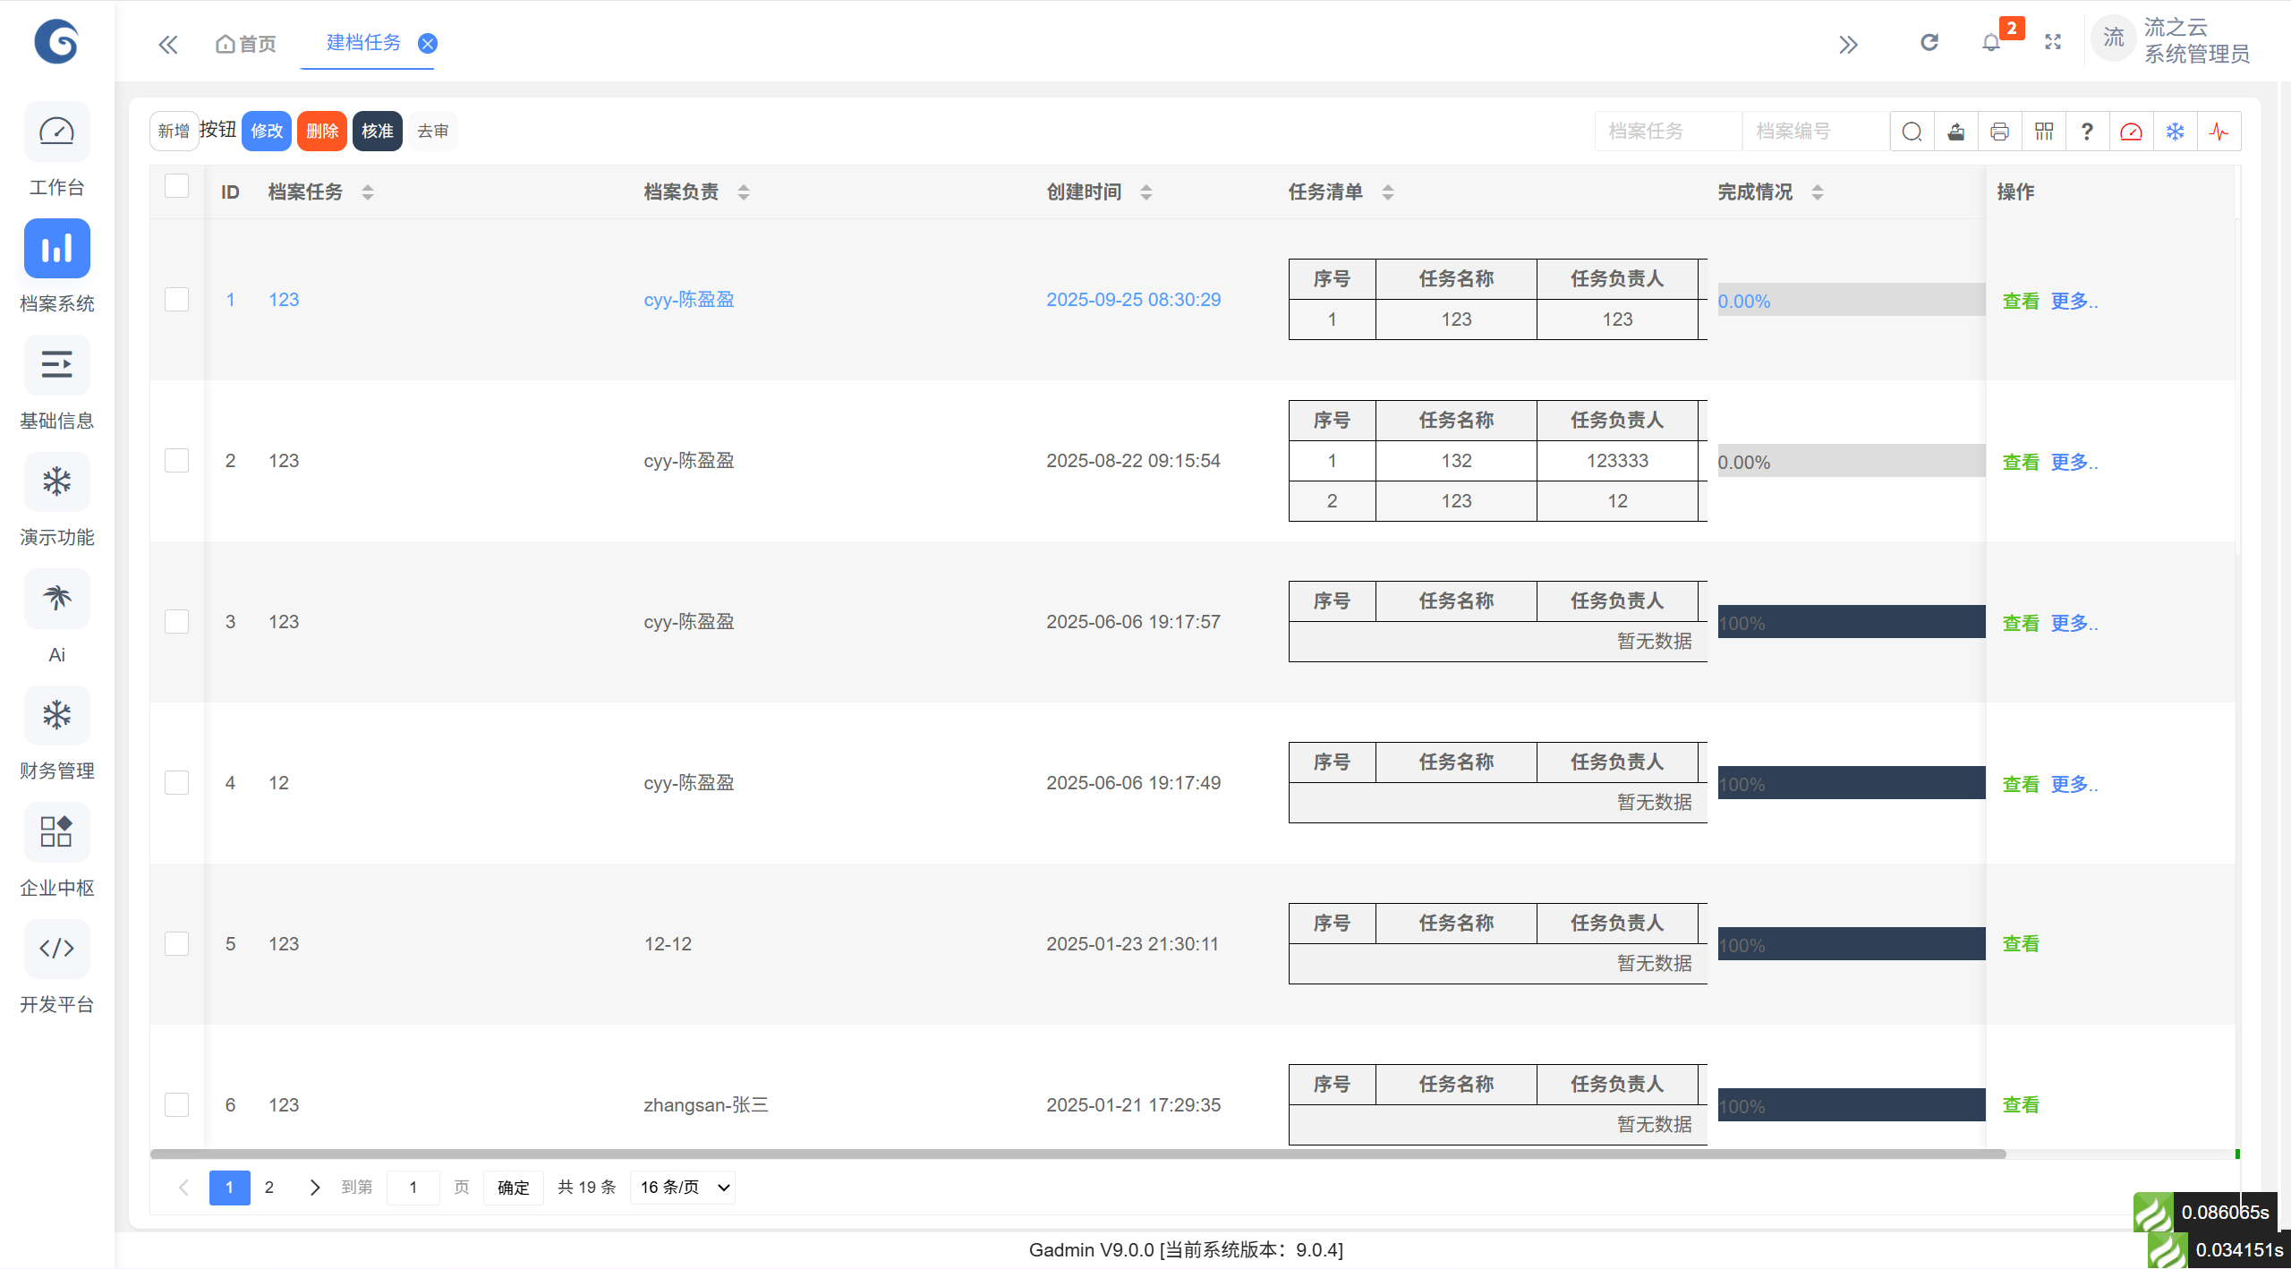
Task: Sort by 创建时间 column arrows
Action: (x=1145, y=192)
